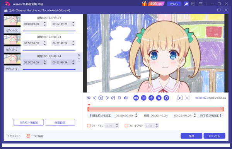Adjust fade-in duration stepper
The height and width of the screenshot is (149, 232).
(117, 126)
